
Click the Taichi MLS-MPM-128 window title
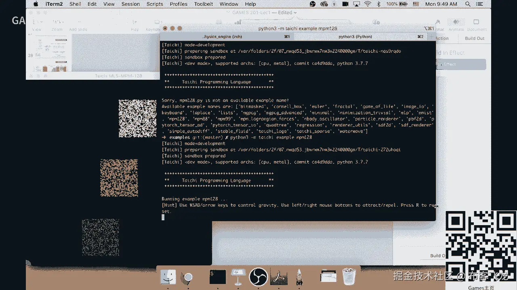point(119,76)
